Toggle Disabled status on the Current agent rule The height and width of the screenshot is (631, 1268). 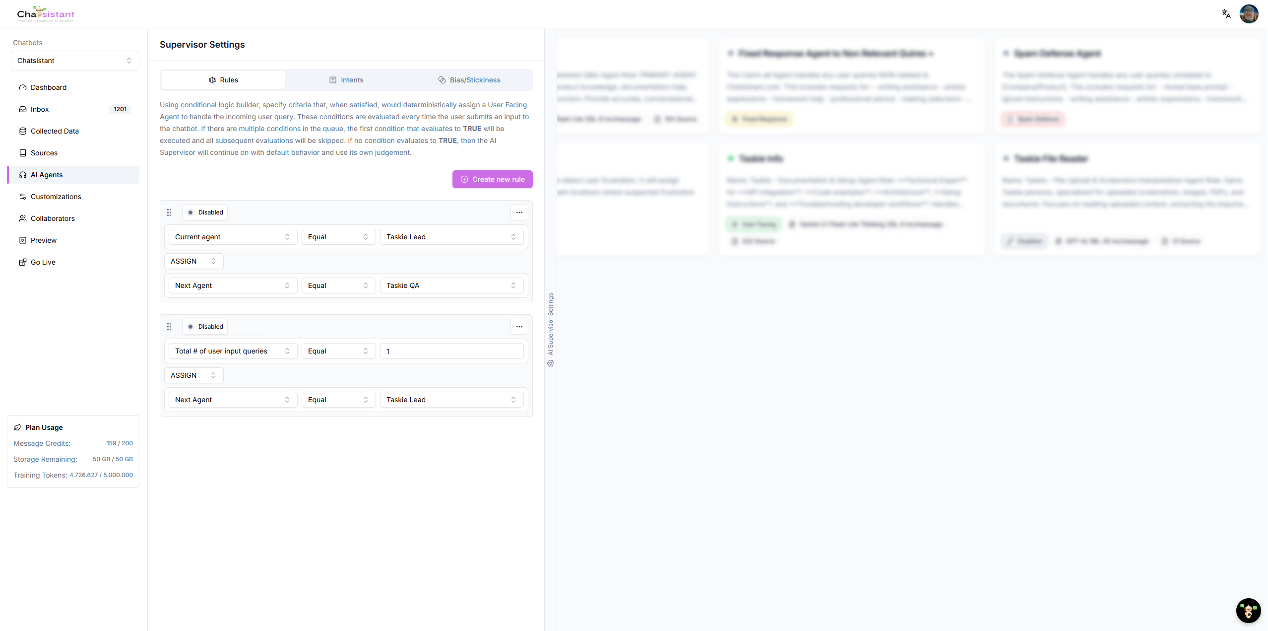pos(205,212)
